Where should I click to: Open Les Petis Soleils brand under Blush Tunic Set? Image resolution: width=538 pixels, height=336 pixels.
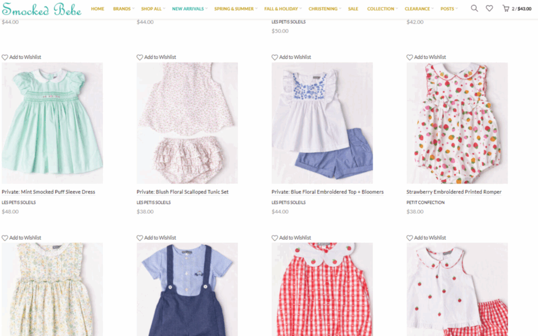point(153,203)
